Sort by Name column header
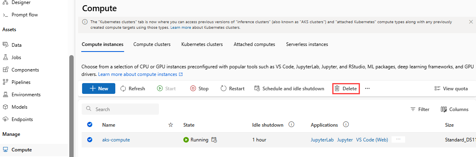 click(x=108, y=125)
